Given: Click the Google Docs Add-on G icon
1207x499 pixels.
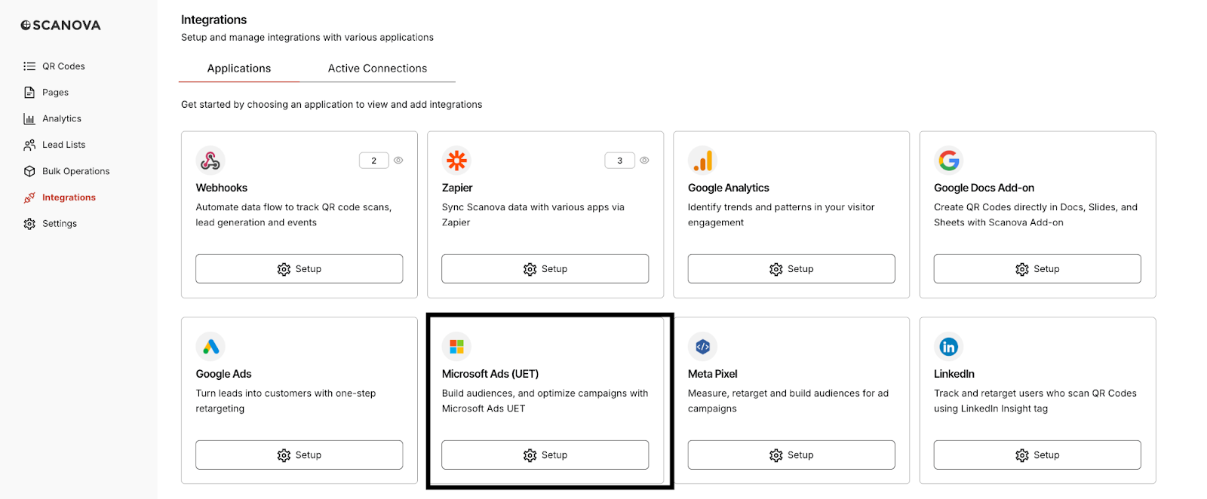Looking at the screenshot, I should (948, 161).
